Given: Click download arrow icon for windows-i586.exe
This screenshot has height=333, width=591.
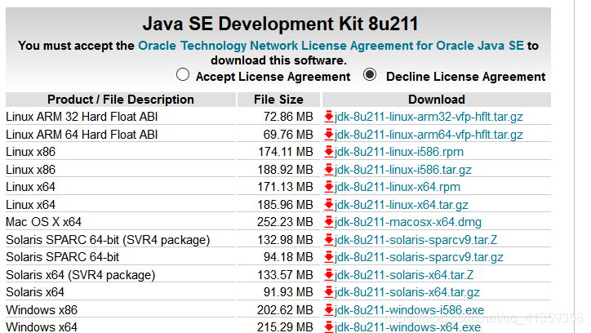Looking at the screenshot, I should (x=329, y=309).
